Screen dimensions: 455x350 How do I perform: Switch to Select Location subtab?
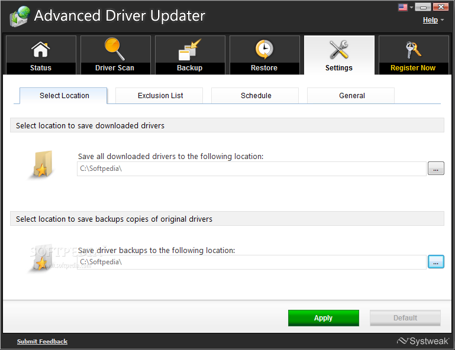63,96
